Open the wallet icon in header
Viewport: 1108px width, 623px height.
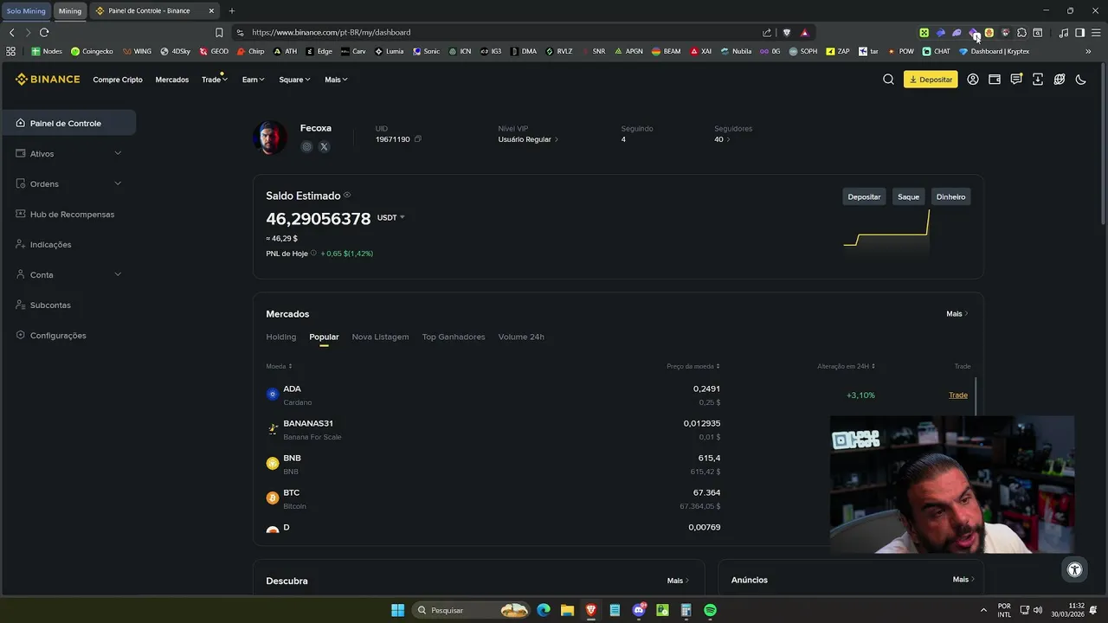point(995,80)
